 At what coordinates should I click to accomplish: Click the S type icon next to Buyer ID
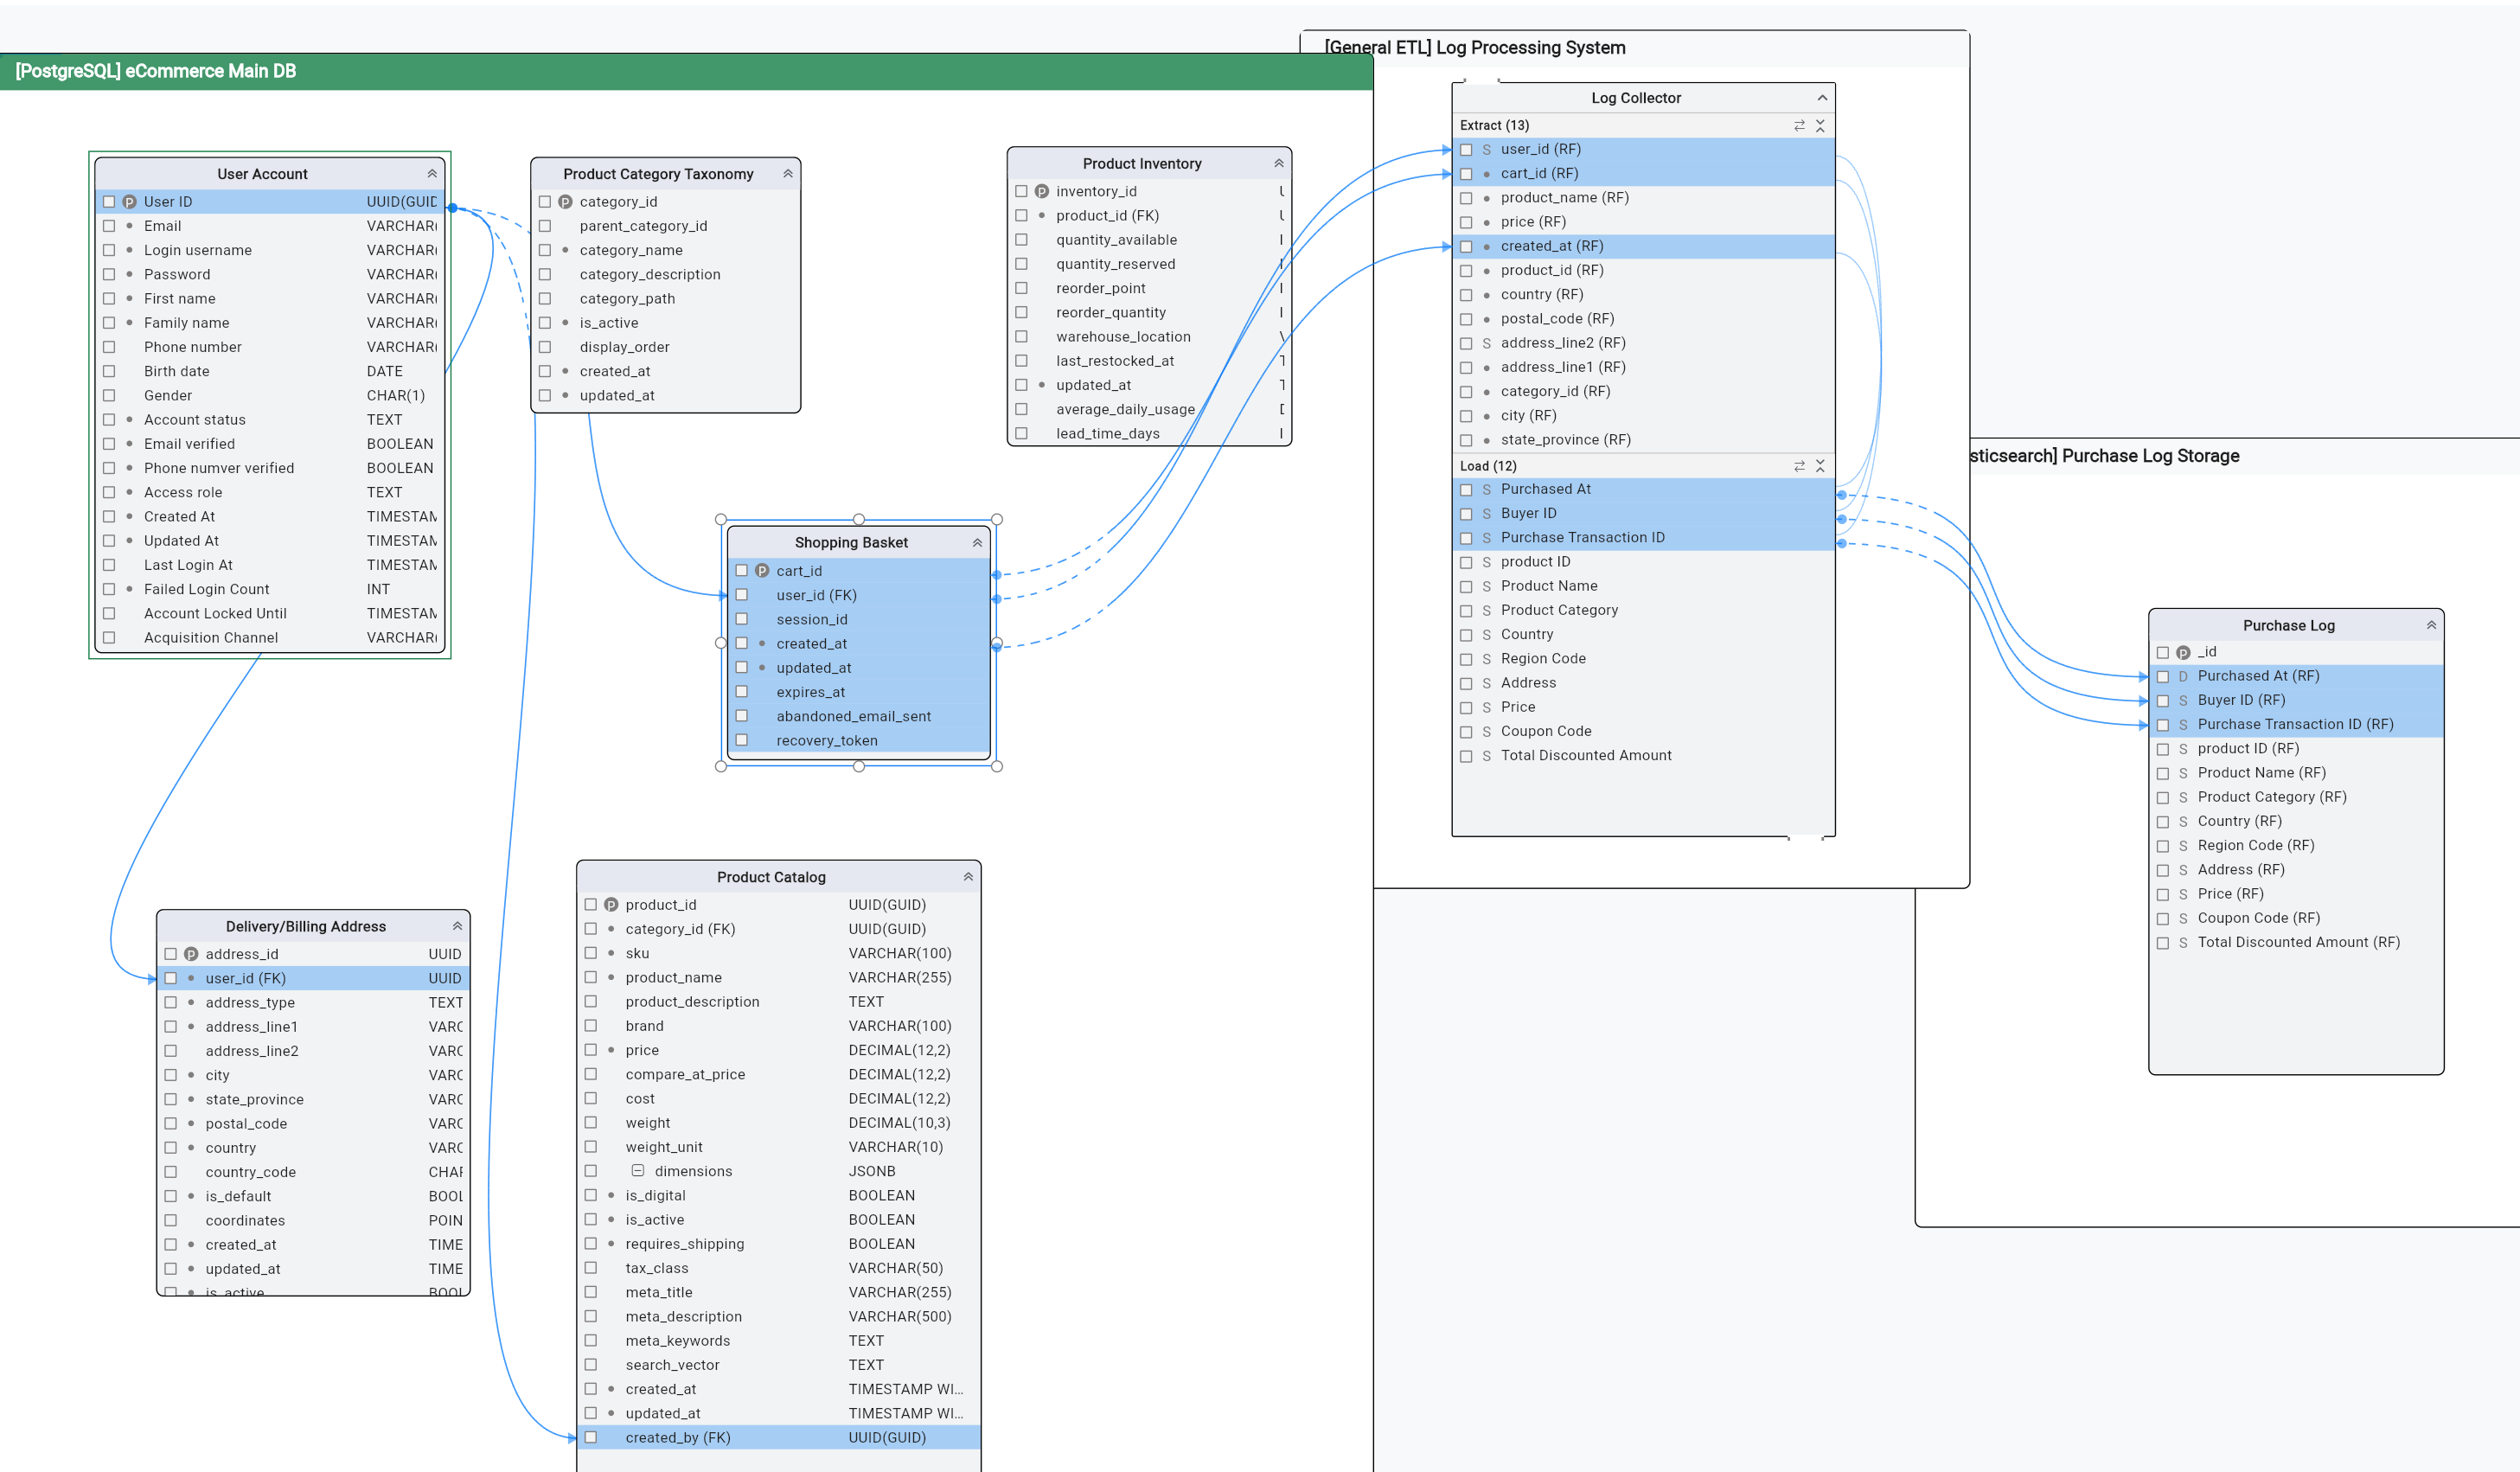click(x=1485, y=513)
